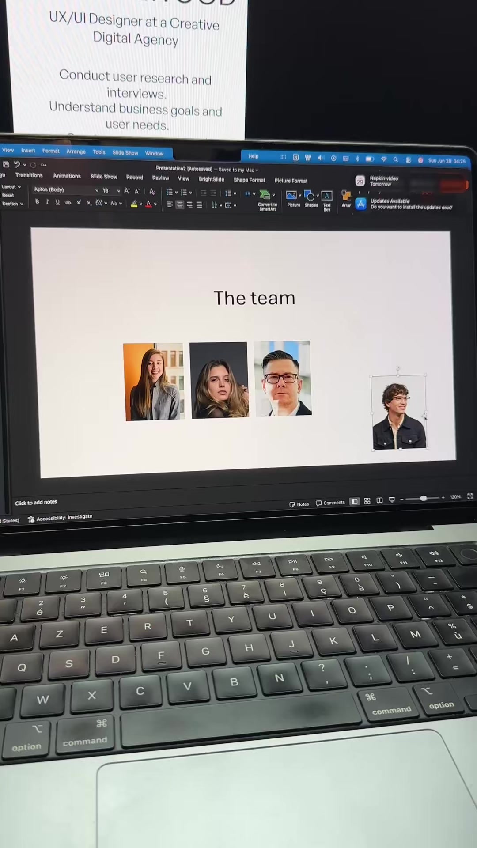Click the Justify alignment icon
Viewport: 477px width, 848px height.
199,205
